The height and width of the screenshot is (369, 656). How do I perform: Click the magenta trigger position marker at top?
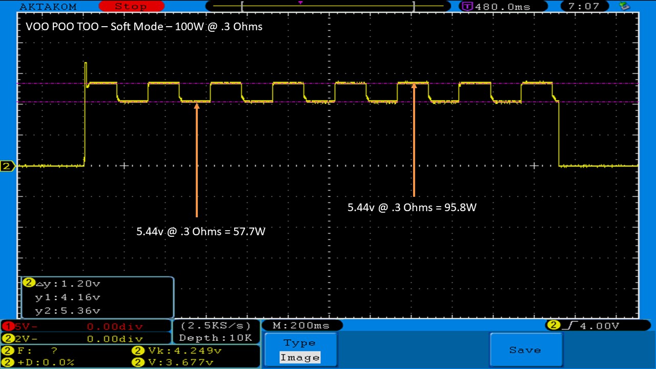300,3
